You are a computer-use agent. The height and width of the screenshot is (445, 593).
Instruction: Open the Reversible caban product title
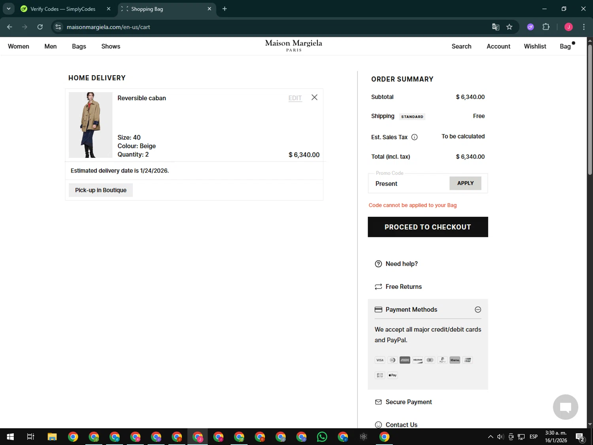[142, 98]
